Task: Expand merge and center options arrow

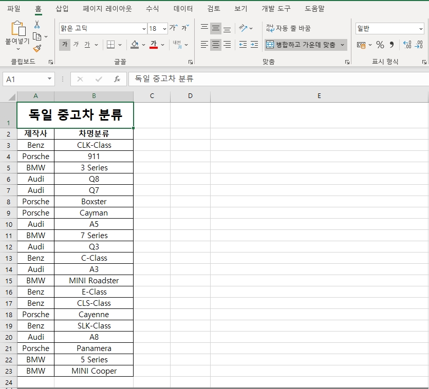Action: tap(343, 45)
